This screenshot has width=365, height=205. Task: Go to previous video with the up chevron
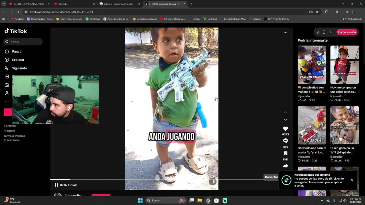[285, 112]
